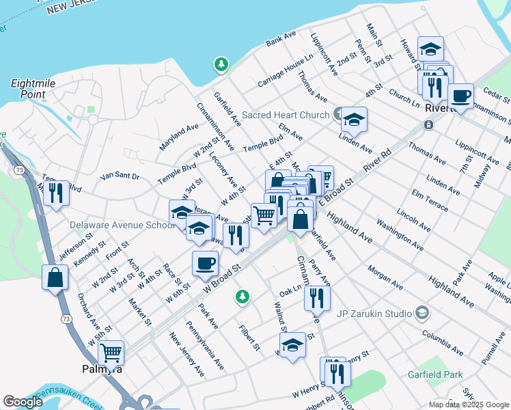The width and height of the screenshot is (511, 410).
Task: Click the Eightmile Point label
Action: [x=33, y=89]
